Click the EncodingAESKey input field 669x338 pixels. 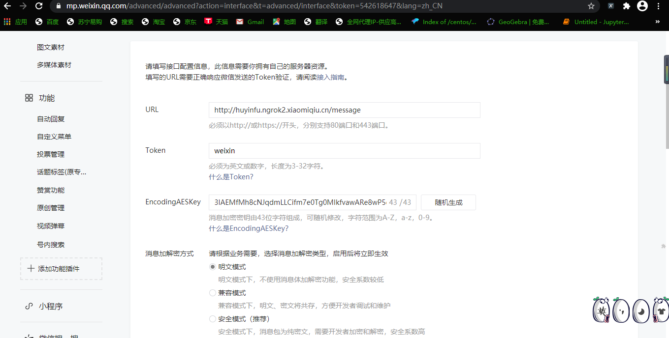(x=313, y=202)
